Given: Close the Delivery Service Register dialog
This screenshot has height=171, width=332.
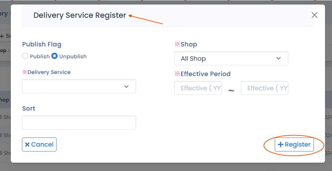Looking at the screenshot, I should pyautogui.click(x=314, y=15).
